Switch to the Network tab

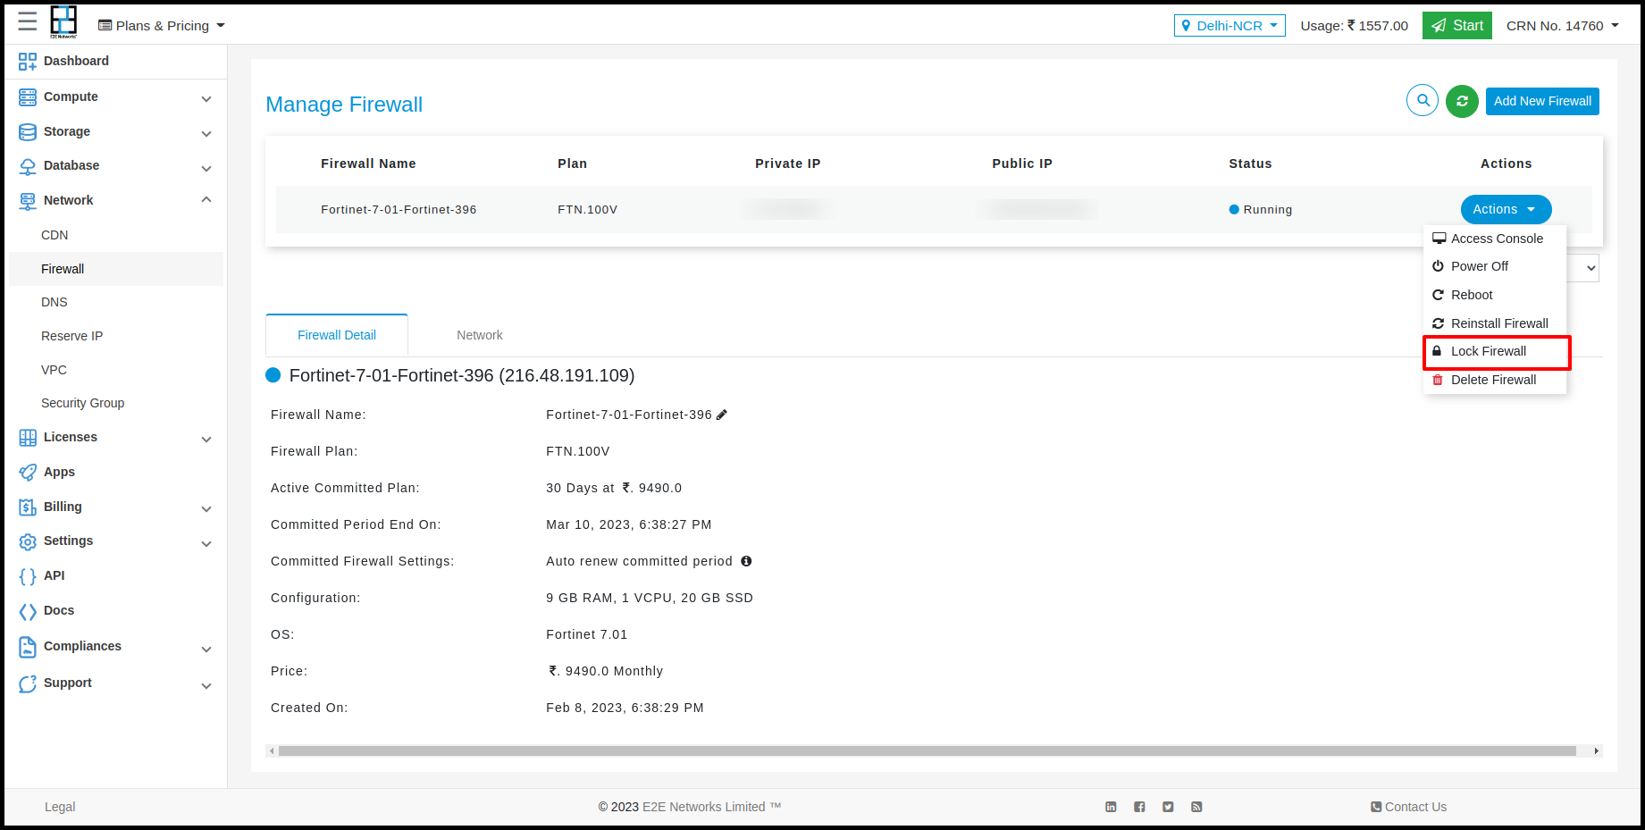[480, 335]
